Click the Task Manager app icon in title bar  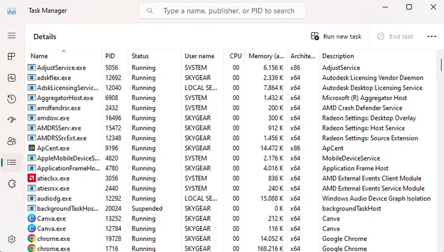click(x=12, y=11)
